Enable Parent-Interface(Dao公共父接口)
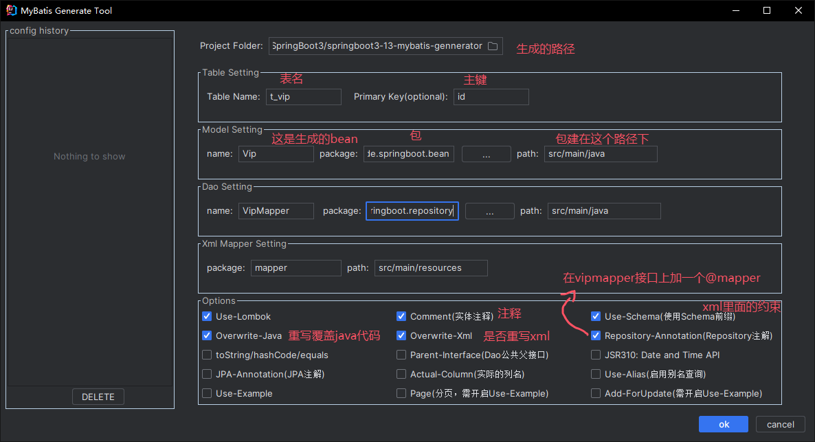 tap(401, 355)
